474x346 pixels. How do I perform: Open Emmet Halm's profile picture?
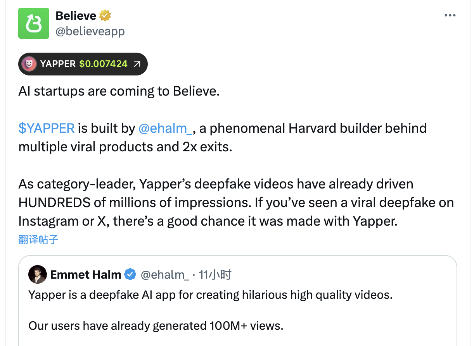point(38,275)
